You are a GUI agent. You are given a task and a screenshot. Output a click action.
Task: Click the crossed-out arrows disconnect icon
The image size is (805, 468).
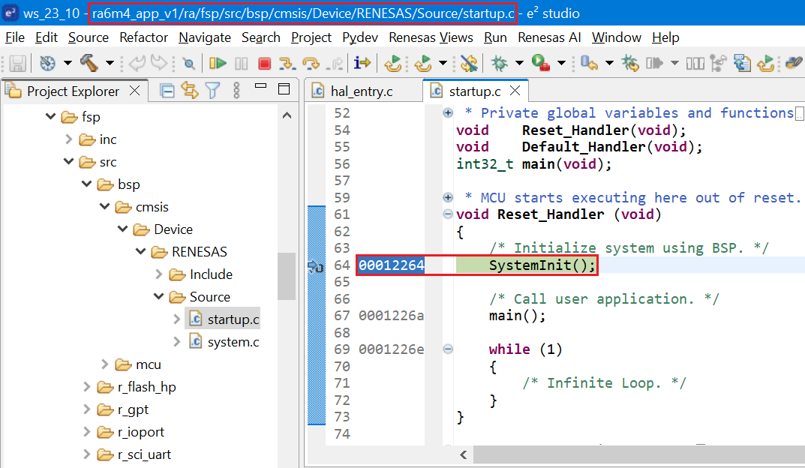469,64
